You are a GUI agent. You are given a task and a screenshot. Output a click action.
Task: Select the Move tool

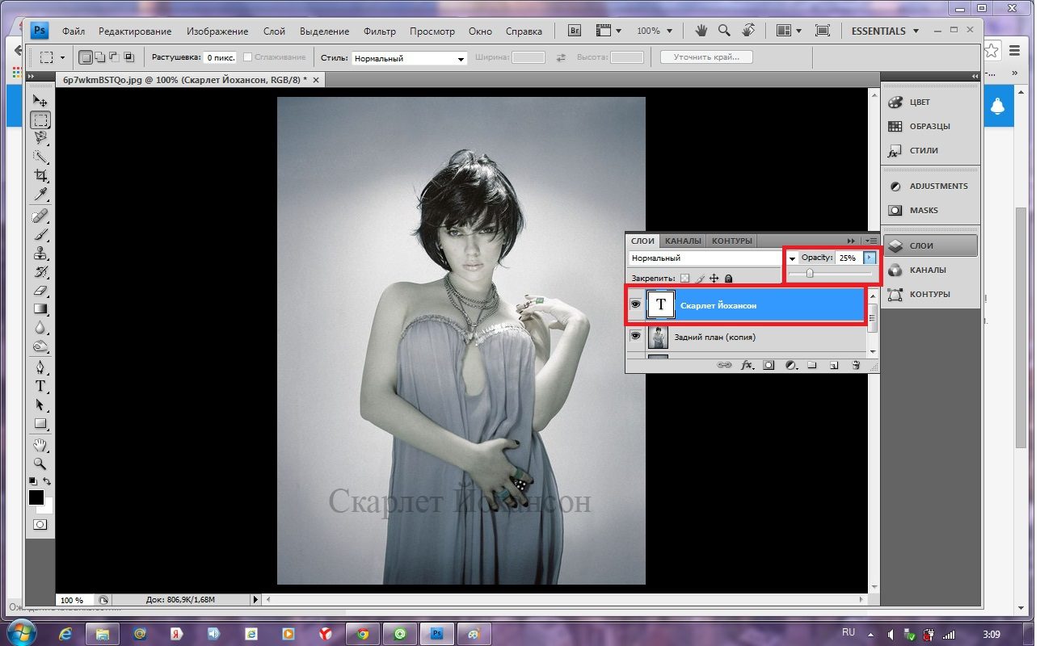coord(40,101)
